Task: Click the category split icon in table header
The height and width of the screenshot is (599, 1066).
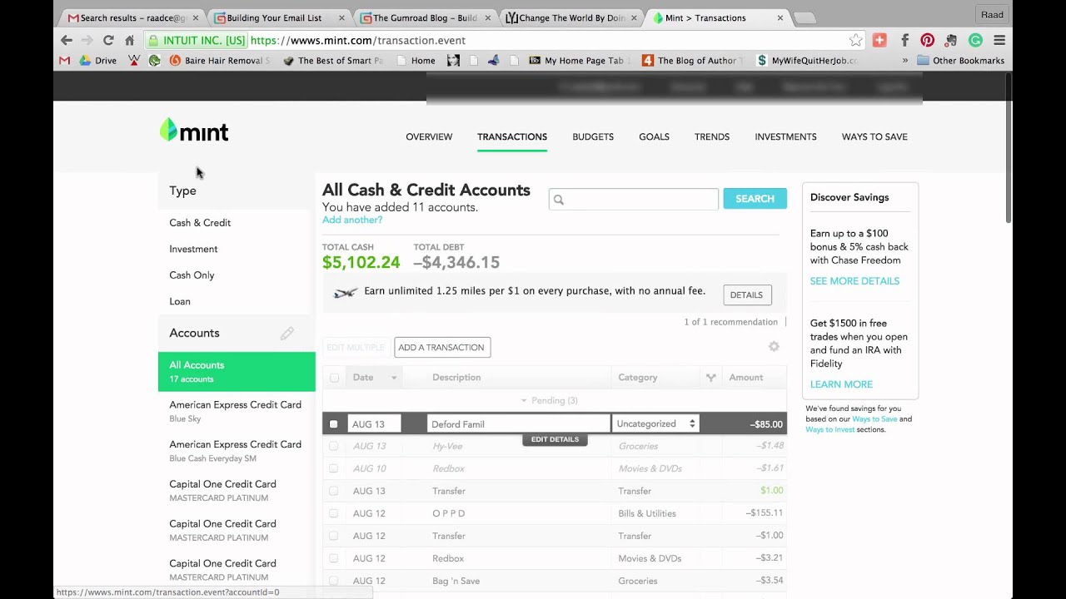Action: [710, 378]
